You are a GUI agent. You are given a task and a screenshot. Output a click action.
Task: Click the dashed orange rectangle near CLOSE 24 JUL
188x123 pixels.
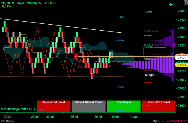(155, 51)
